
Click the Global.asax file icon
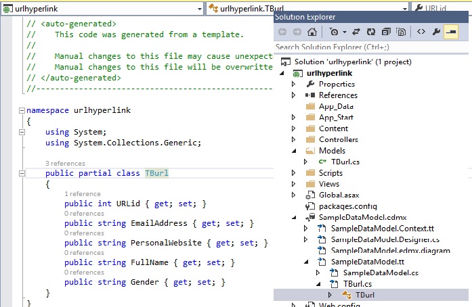click(x=310, y=195)
